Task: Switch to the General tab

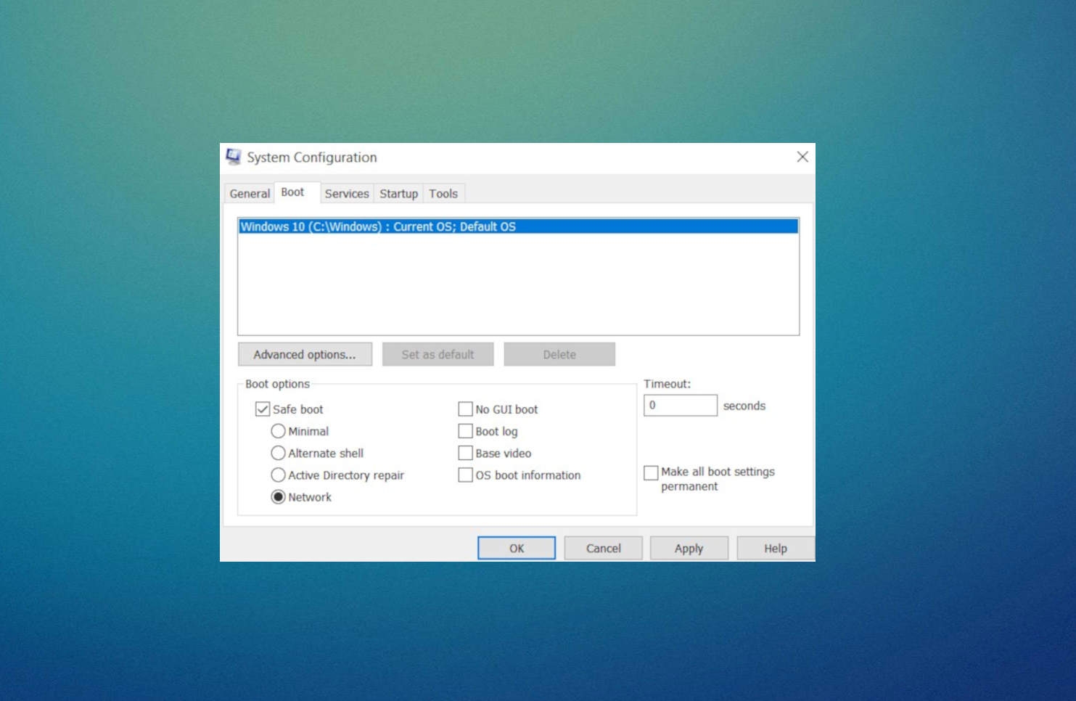Action: pos(250,194)
